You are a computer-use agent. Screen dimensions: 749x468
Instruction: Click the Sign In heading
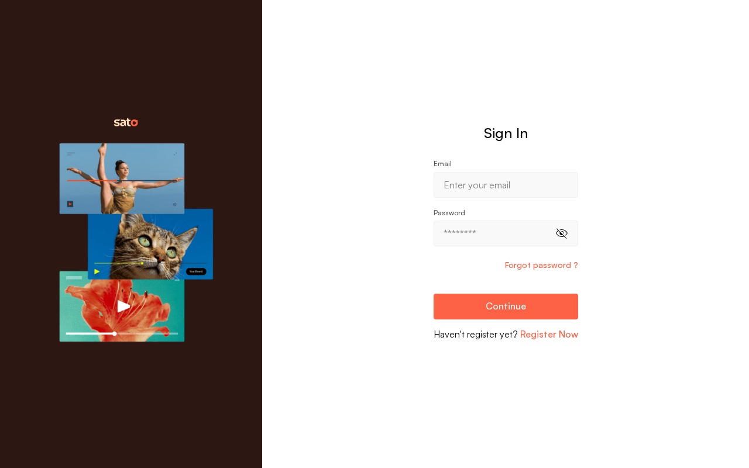click(506, 133)
